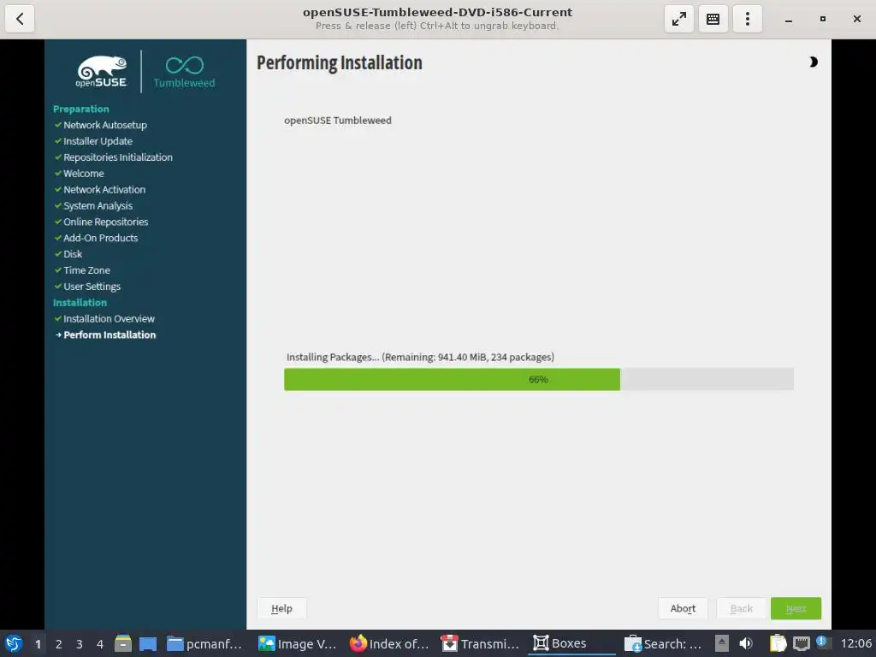
Task: Click the green Next button
Action: coord(796,608)
